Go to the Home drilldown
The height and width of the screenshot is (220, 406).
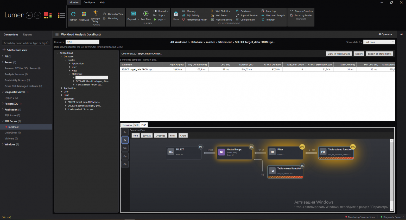click(x=176, y=16)
